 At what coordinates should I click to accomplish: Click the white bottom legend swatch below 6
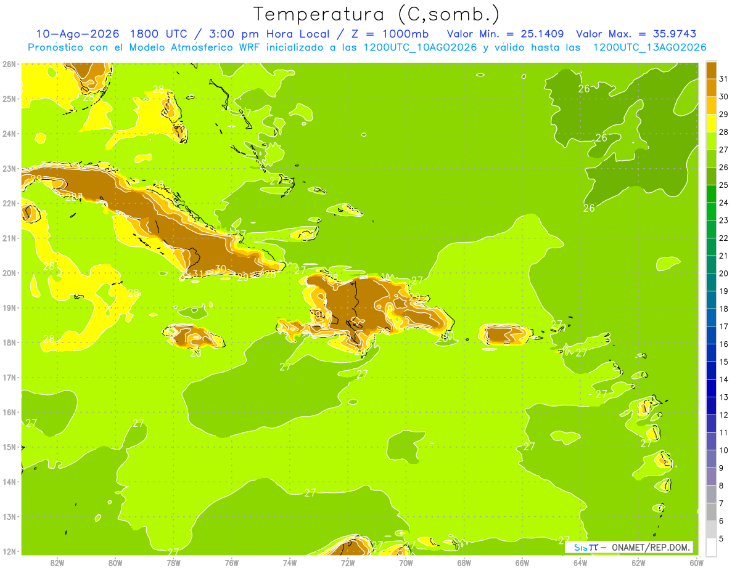point(711,547)
